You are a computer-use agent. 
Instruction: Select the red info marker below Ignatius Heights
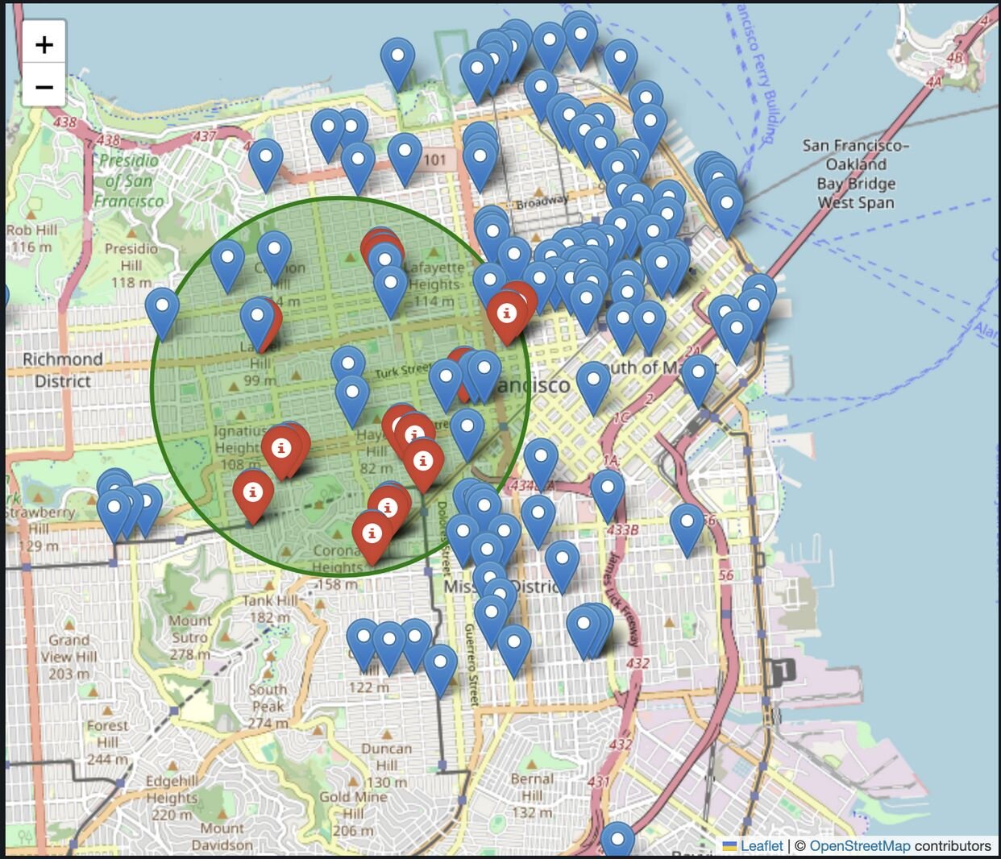pyautogui.click(x=281, y=452)
